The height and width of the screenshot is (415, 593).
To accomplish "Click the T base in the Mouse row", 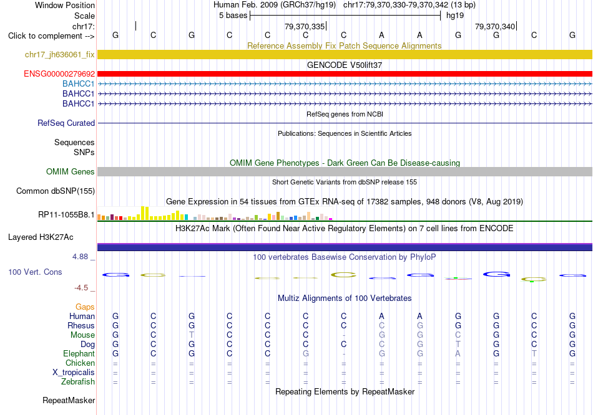I will (x=192, y=335).
